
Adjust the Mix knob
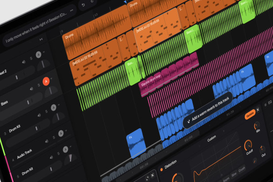257,126
